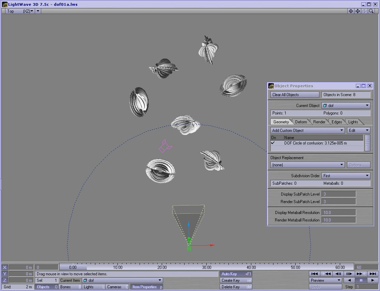The width and height of the screenshot is (380, 291).
Task: Click the Display SubPatch Level field
Action: (338, 194)
